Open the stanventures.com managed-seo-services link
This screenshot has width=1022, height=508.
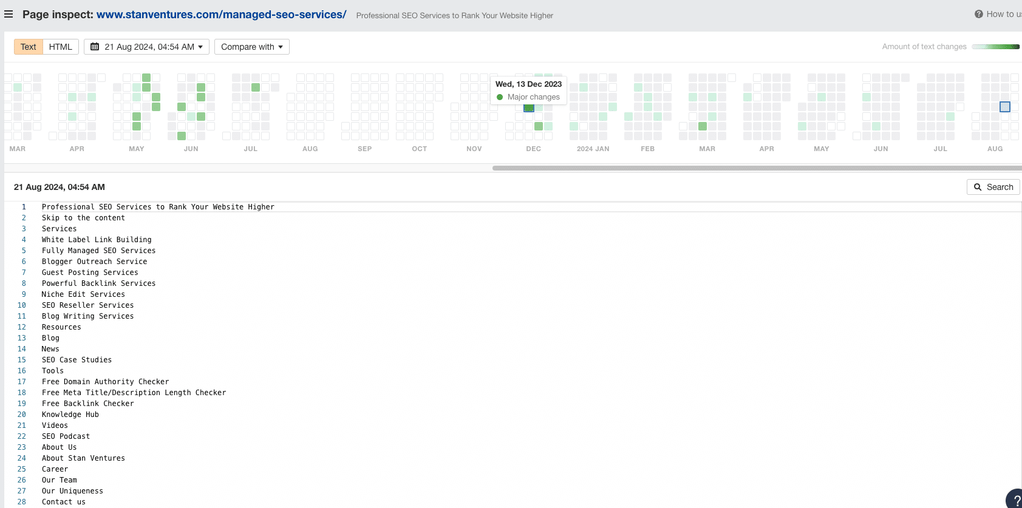tap(221, 15)
